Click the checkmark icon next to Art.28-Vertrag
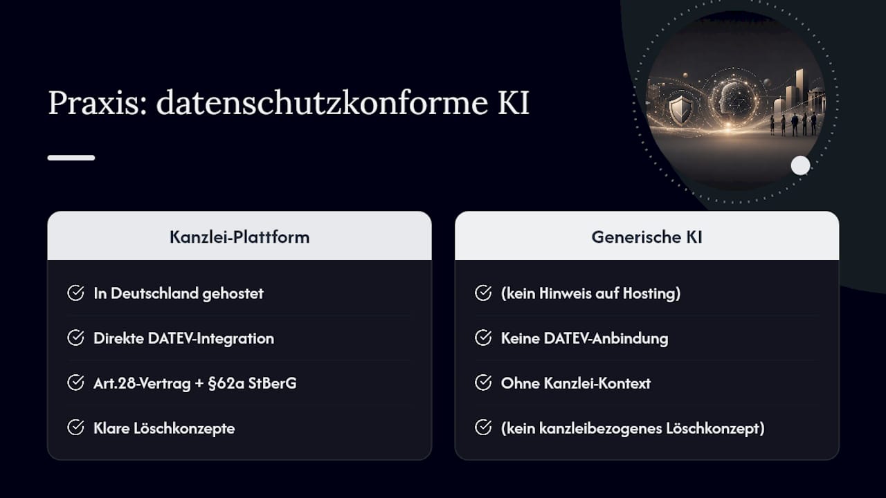Viewport: 886px width, 498px height. [x=75, y=383]
